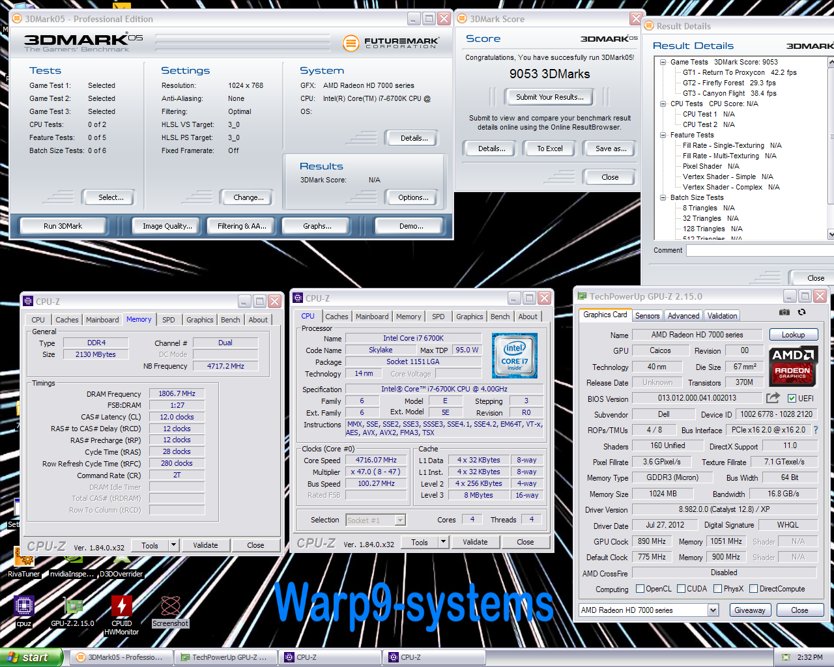Click the Futuremark Corporation logo
The width and height of the screenshot is (834, 667).
pos(391,44)
